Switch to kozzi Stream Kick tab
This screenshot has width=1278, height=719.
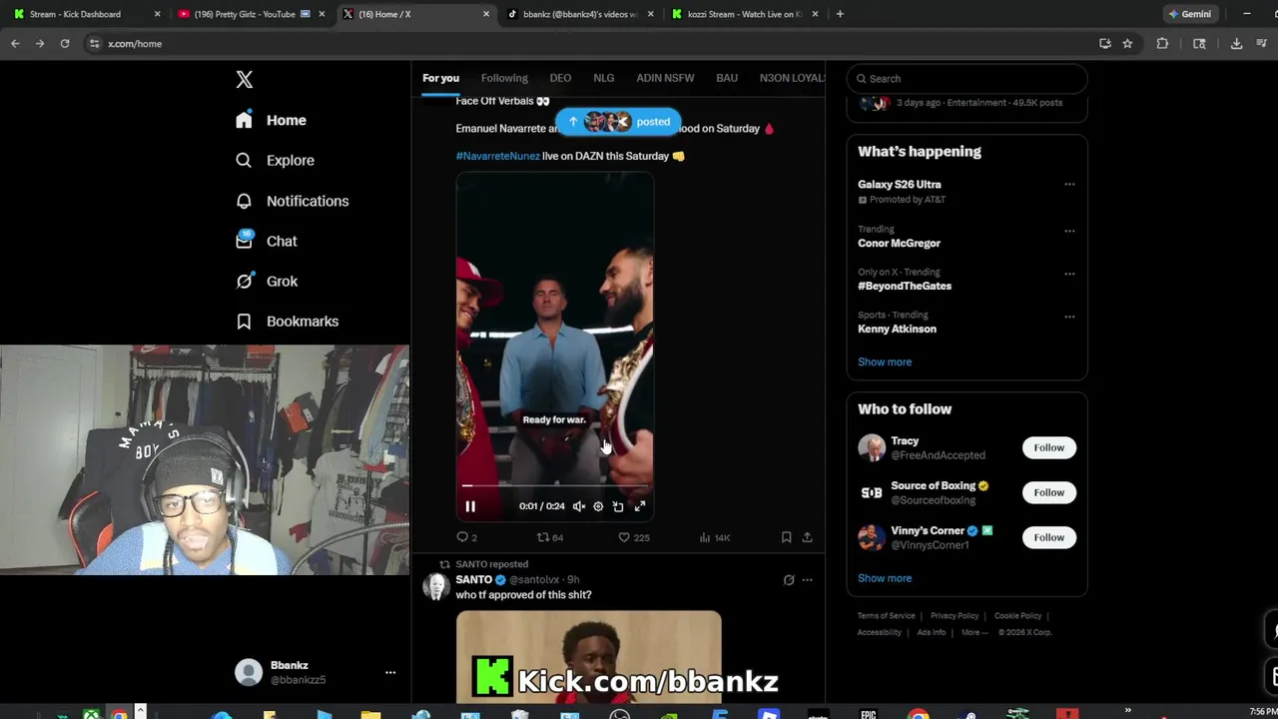coord(744,14)
